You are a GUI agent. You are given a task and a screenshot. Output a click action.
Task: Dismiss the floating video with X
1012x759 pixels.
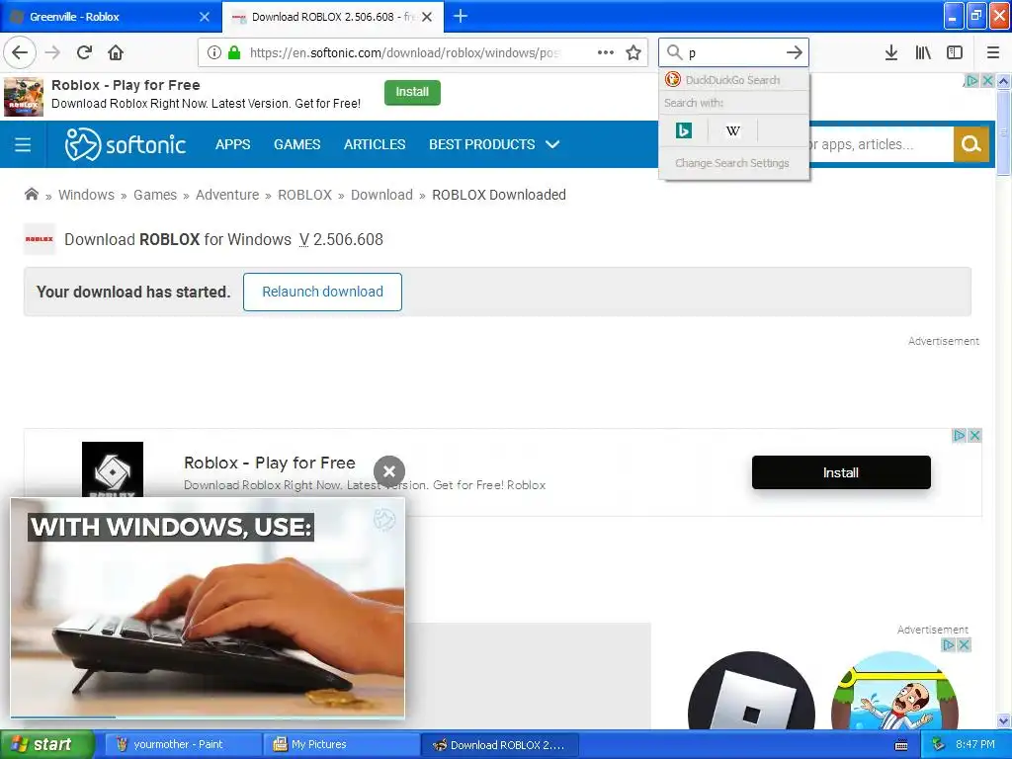(389, 471)
